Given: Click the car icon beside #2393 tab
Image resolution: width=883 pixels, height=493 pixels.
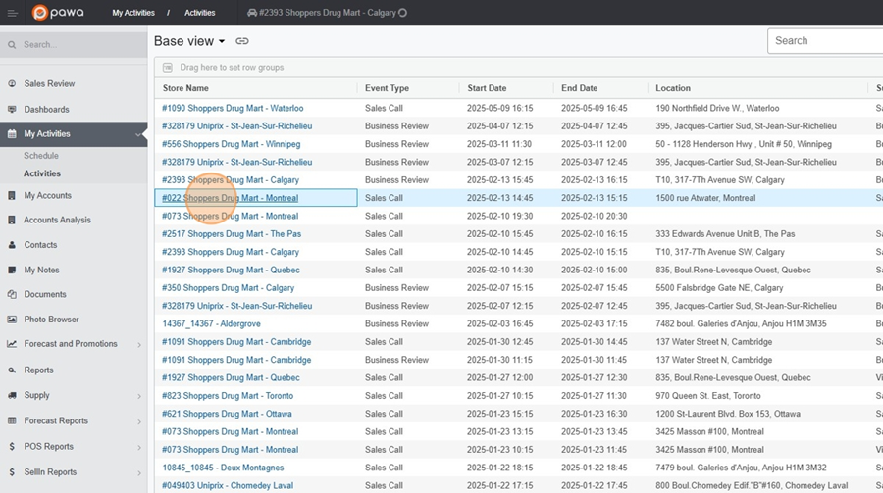Looking at the screenshot, I should coord(252,13).
